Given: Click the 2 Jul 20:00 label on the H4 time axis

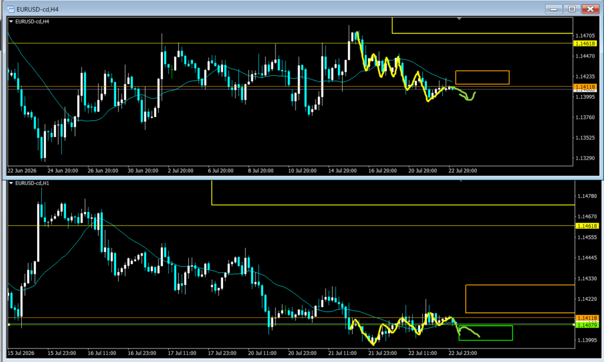Looking at the screenshot, I should pos(180,171).
